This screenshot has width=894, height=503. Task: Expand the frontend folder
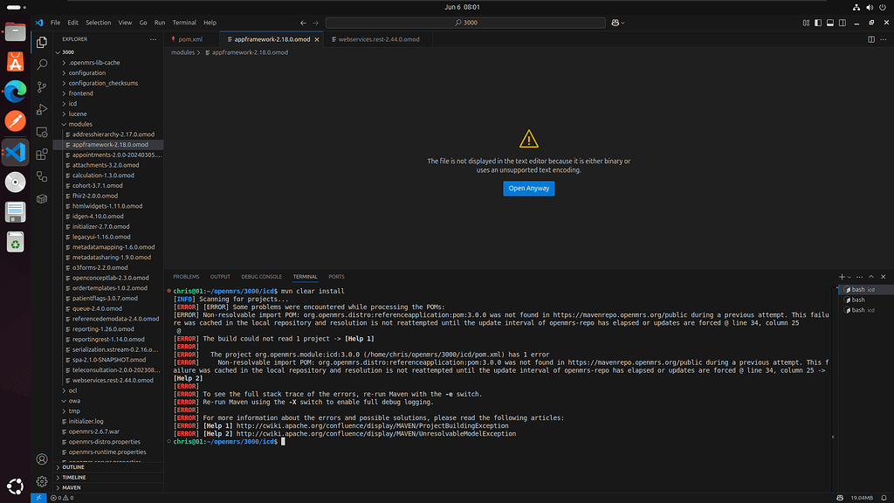(80, 93)
